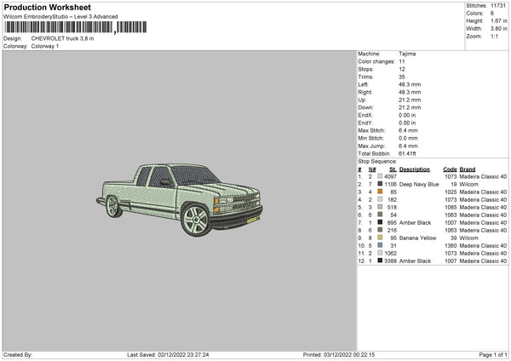Click the Production Worksheet title
The image size is (511, 361).
click(x=47, y=7)
